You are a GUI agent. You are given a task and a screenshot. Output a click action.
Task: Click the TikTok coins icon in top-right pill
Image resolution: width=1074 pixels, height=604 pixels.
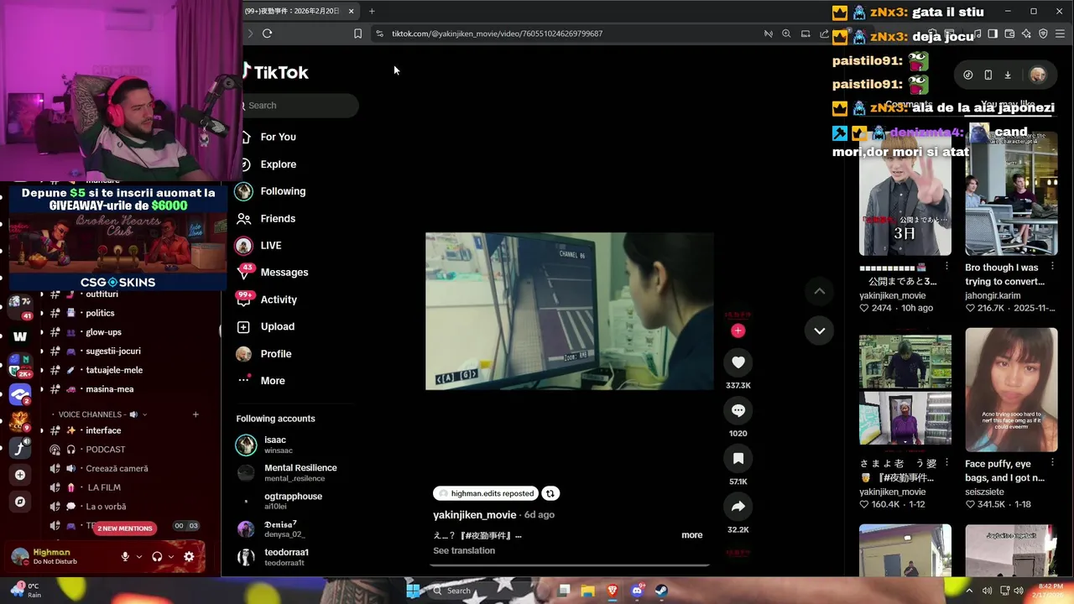(968, 75)
